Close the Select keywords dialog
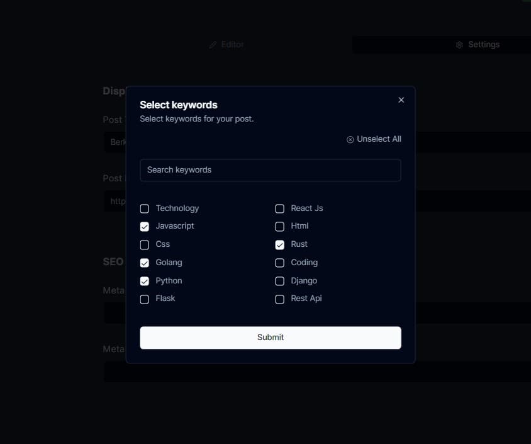The height and width of the screenshot is (444, 531). coord(401,100)
